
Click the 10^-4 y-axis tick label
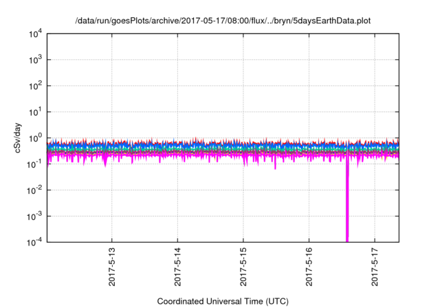[x=35, y=242]
